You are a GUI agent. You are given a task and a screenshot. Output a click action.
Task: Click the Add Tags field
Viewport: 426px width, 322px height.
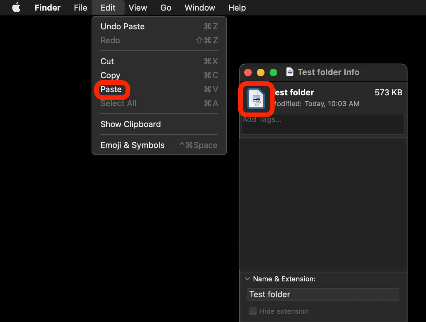point(323,124)
